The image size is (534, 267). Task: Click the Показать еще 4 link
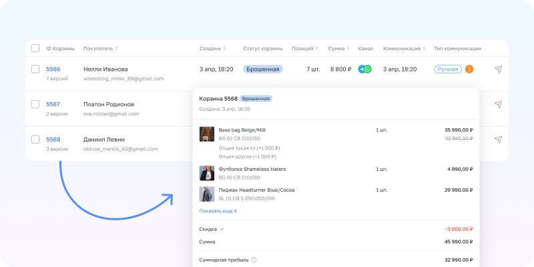pyautogui.click(x=218, y=211)
